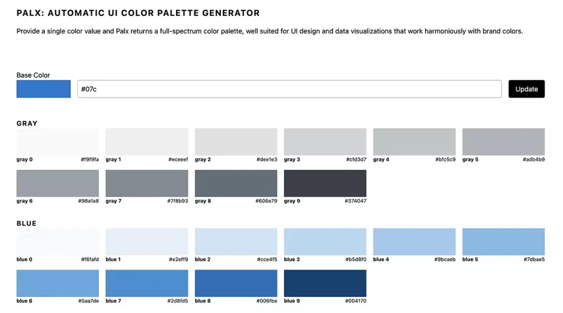Pick the gray 4 swatch

coord(414,142)
